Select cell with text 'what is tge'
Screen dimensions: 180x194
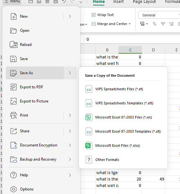click(x=107, y=172)
